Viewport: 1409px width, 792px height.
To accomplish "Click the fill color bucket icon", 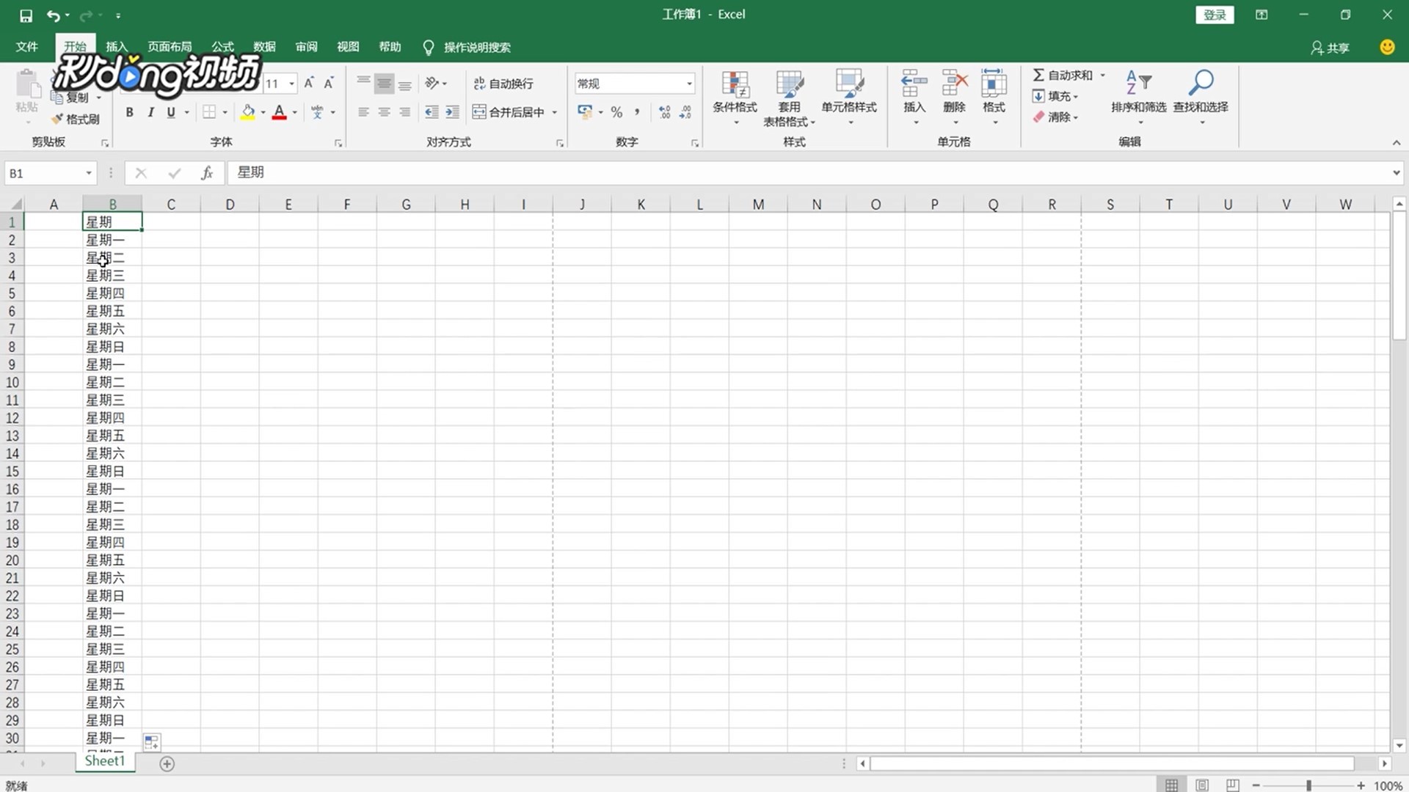I will coord(248,112).
